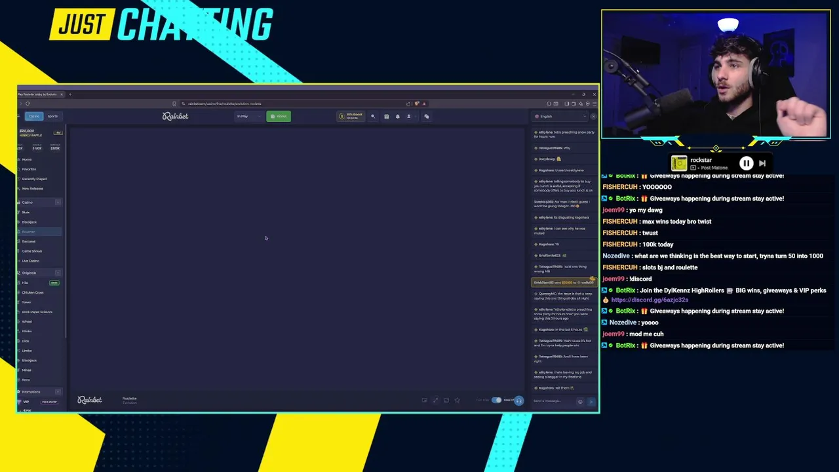Screen dimensions: 839x472
Task: Open Dice in Originals
Action: [x=26, y=341]
